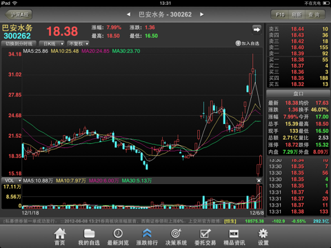Tap the 18575.38 Hang Seng value
Image resolution: width=331 pixels, height=248 pixels.
(254, 221)
